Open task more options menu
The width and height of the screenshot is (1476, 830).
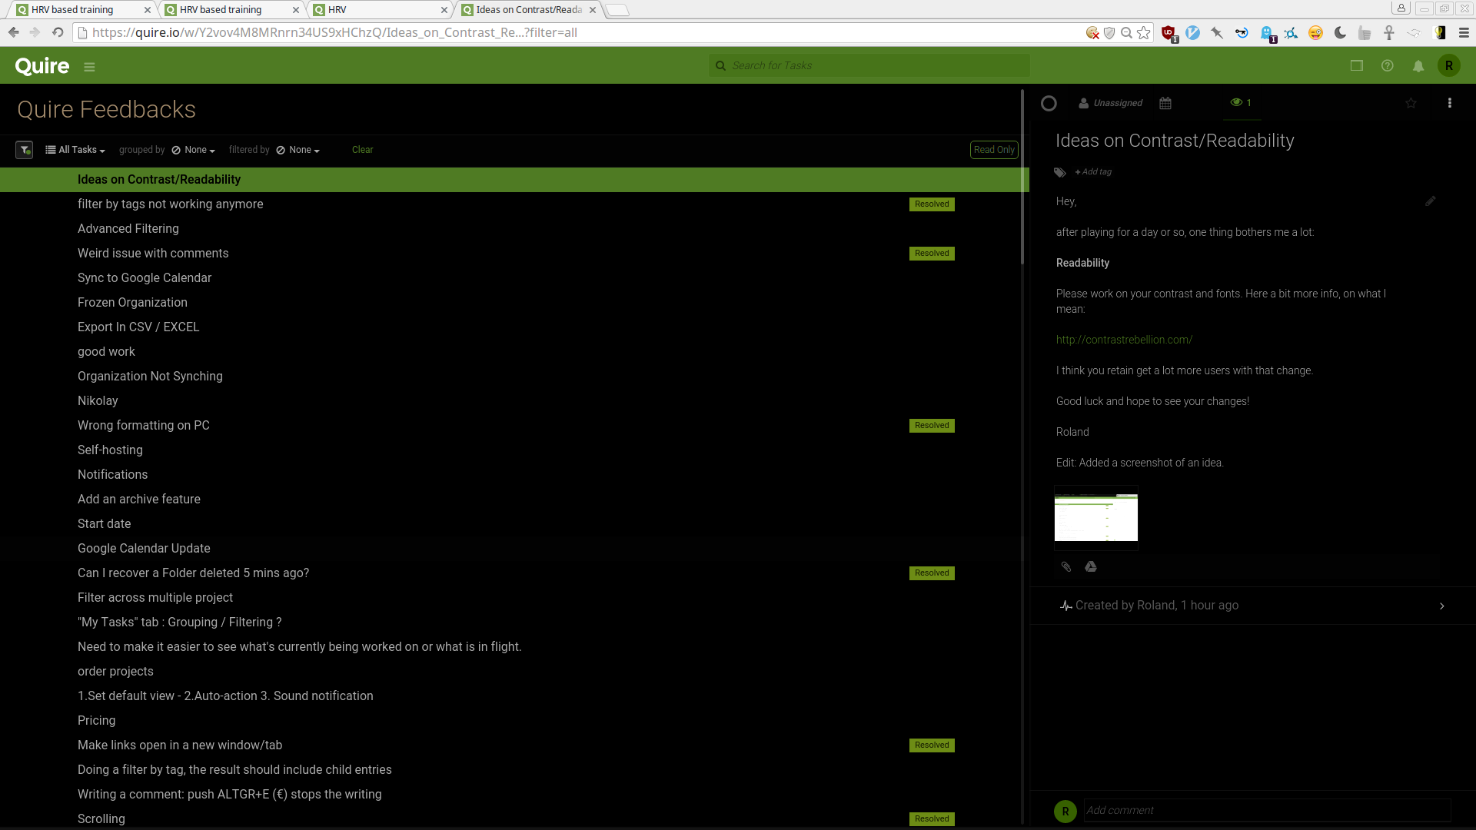coord(1450,103)
